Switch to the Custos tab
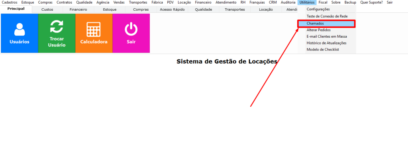This screenshot has height=167, width=408. coord(47,9)
